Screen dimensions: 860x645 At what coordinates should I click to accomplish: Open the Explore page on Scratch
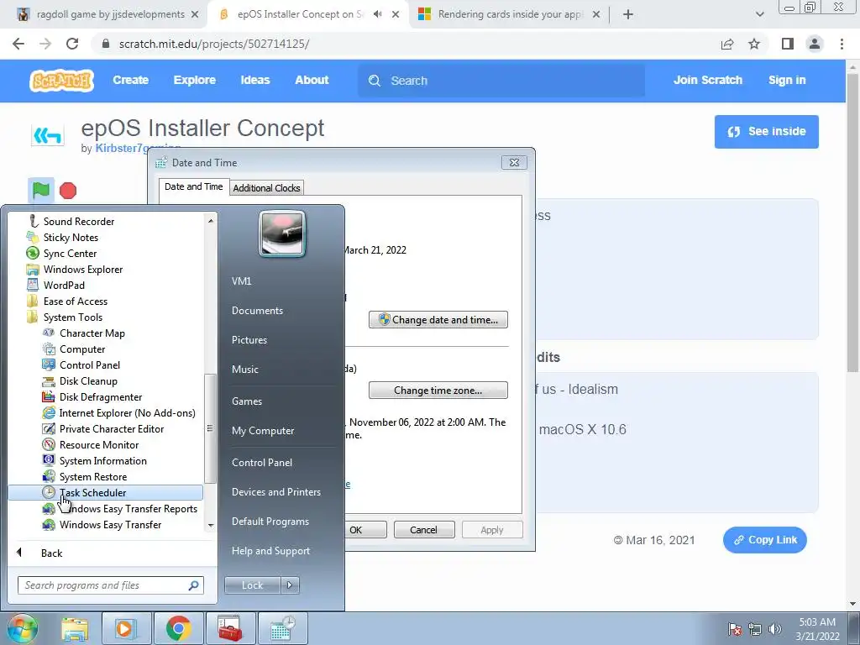click(x=195, y=80)
